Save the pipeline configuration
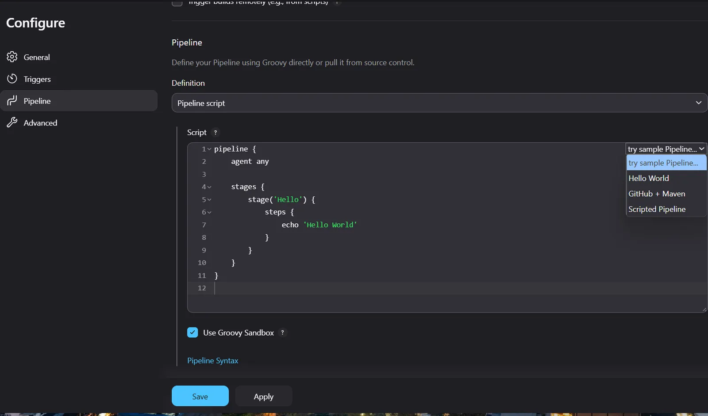 tap(200, 396)
